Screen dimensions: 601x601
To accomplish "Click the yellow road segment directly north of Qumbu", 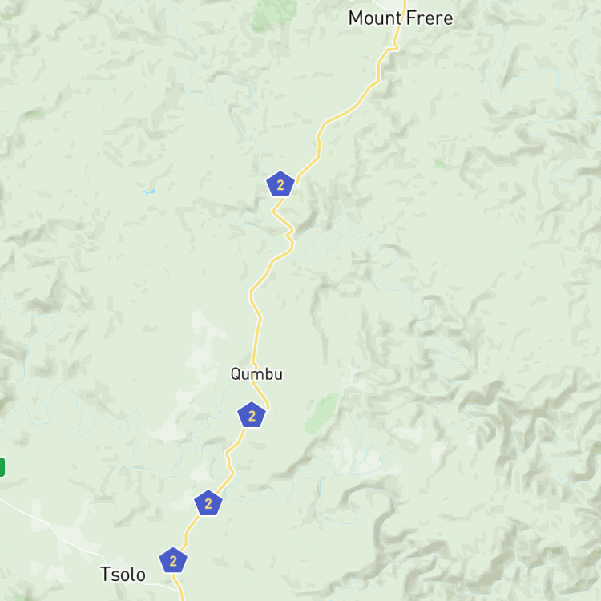I will point(256,339).
